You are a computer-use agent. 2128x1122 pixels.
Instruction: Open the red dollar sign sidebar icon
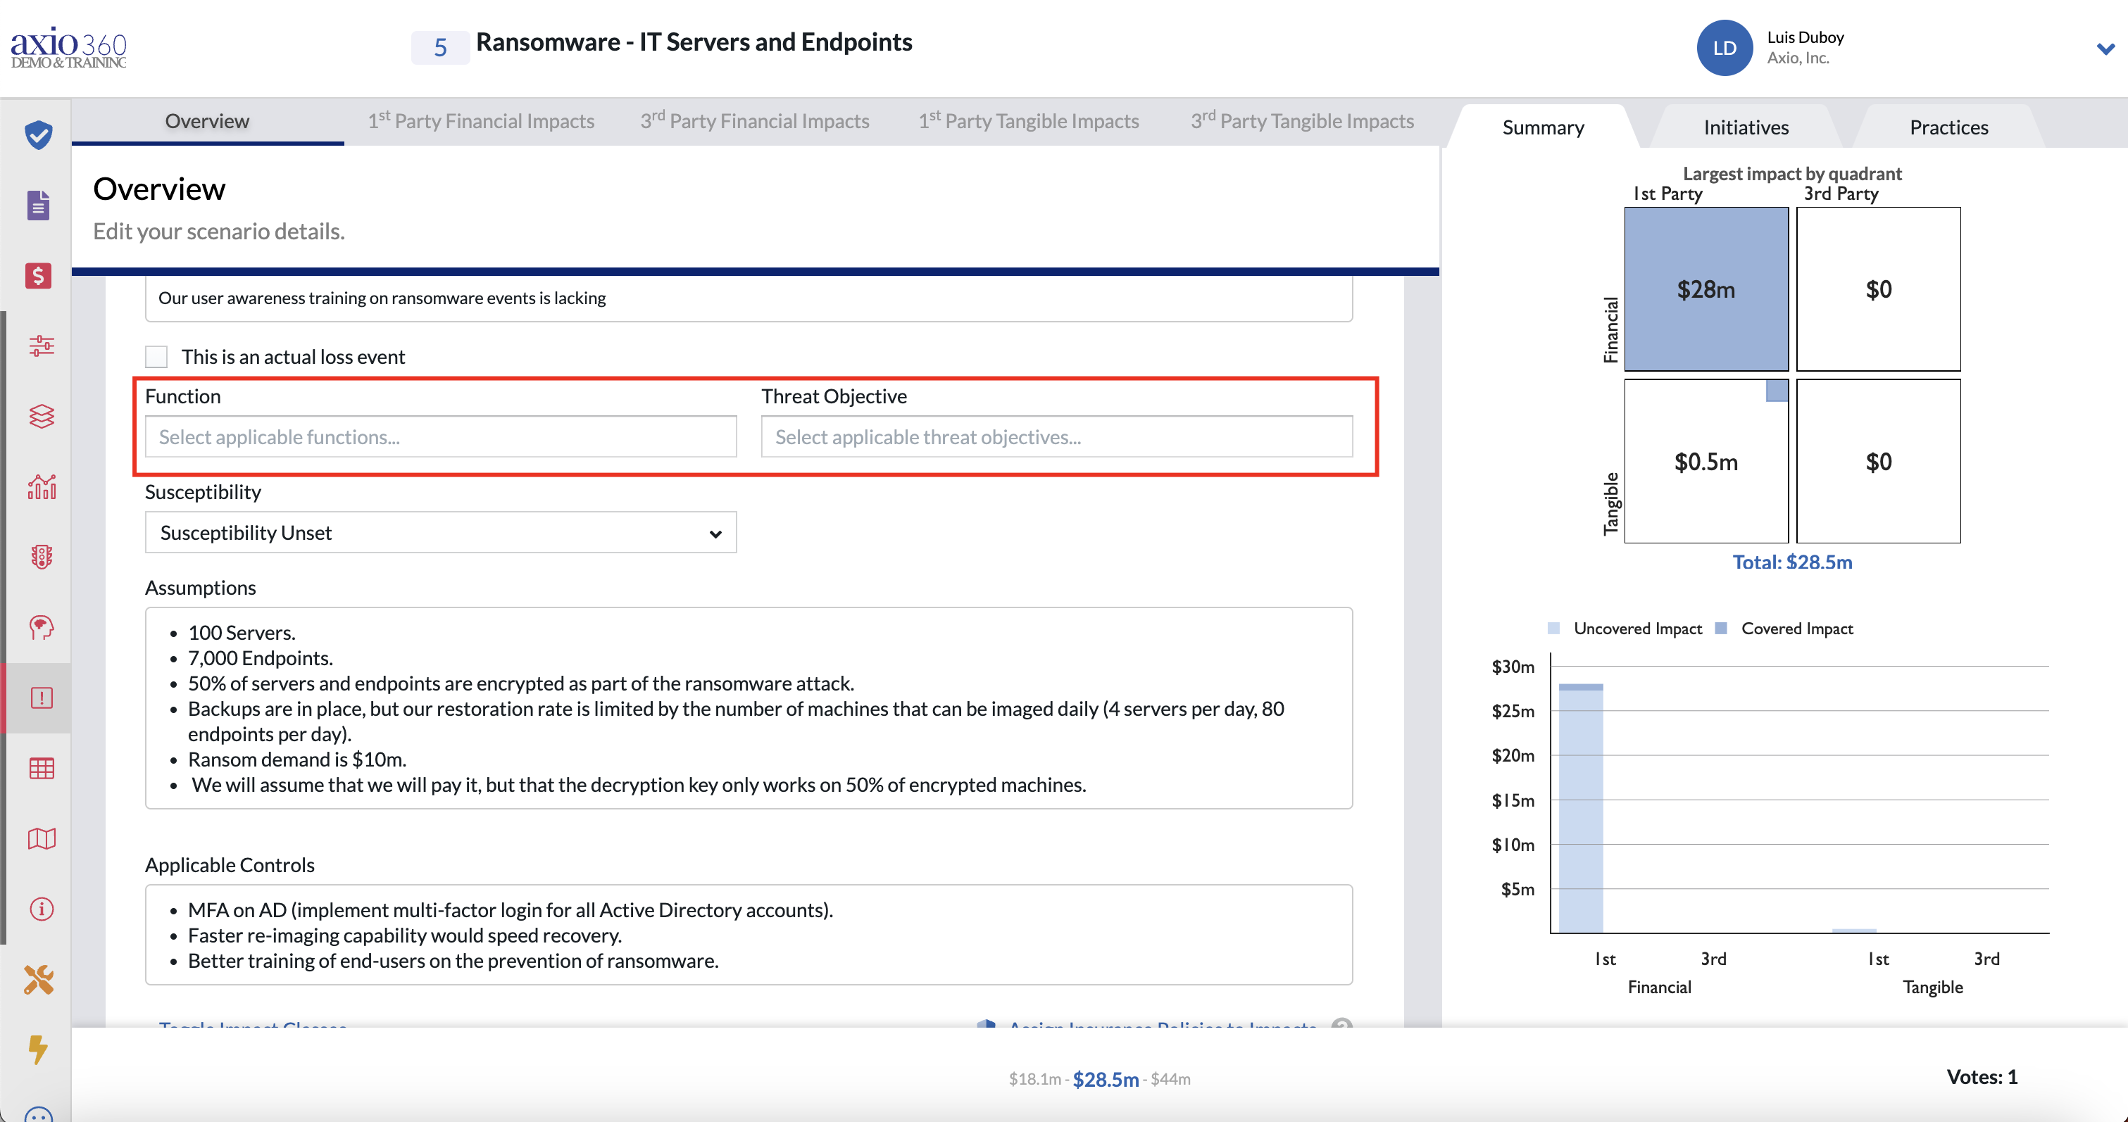[x=39, y=275]
